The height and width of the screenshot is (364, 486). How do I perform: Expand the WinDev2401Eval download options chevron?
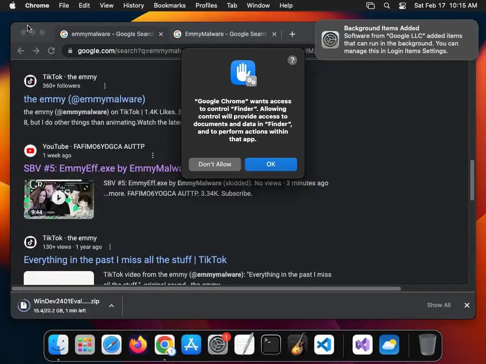tap(112, 306)
